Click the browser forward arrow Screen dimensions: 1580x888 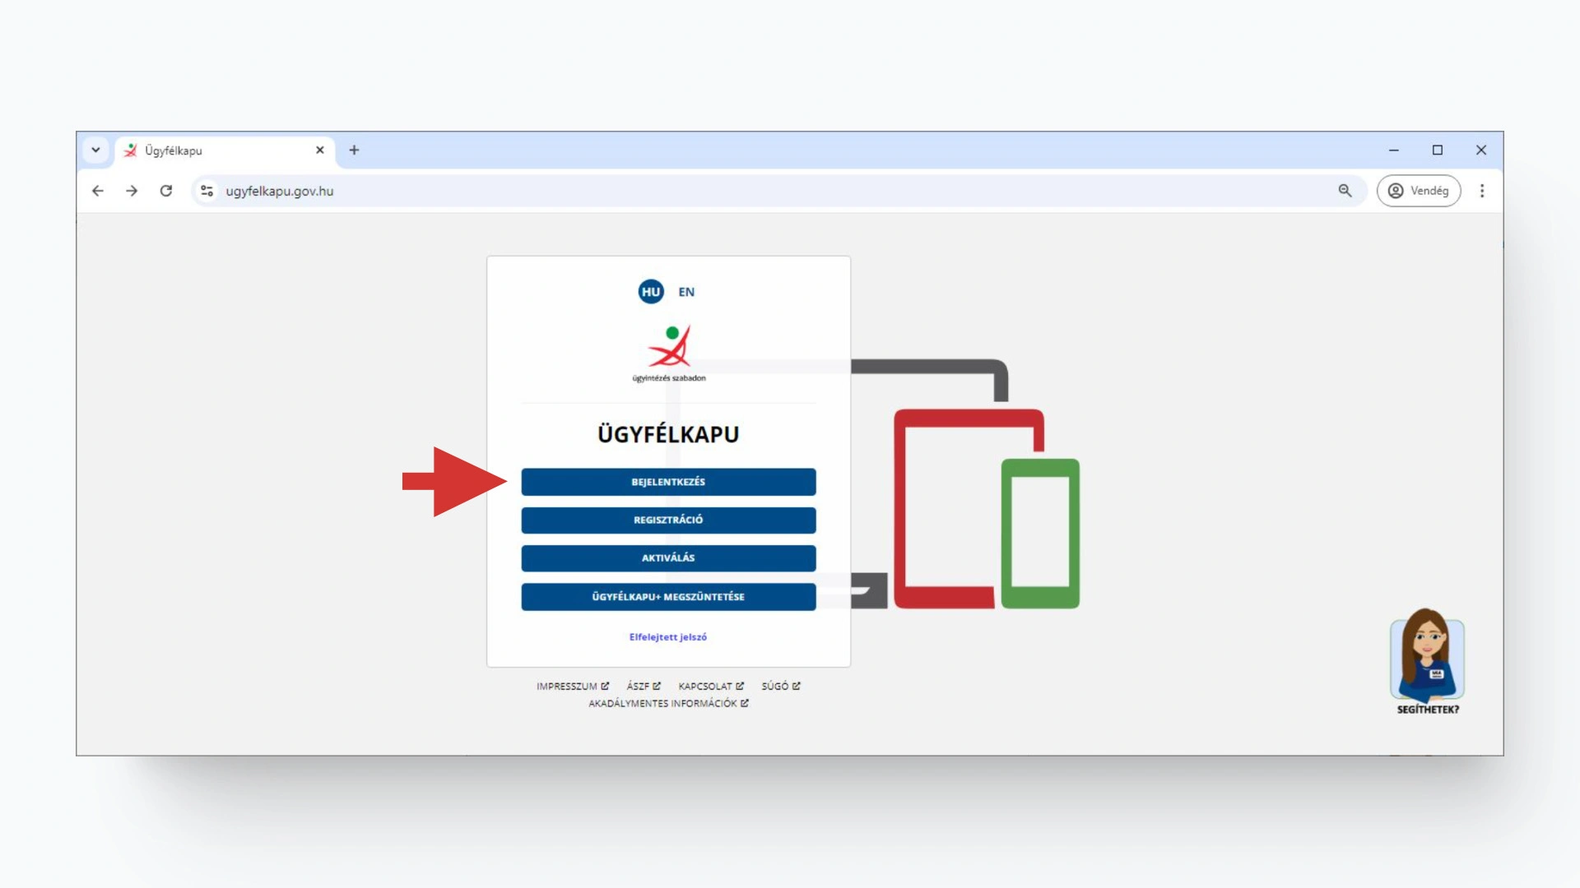[132, 191]
